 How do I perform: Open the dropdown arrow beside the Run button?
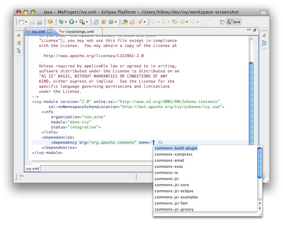point(76,22)
